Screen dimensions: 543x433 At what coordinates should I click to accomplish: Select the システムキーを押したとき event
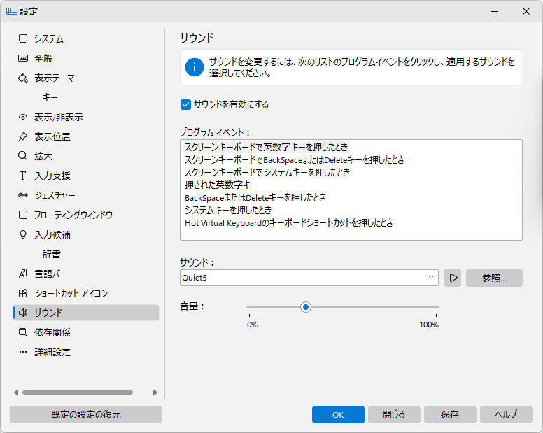tap(228, 210)
